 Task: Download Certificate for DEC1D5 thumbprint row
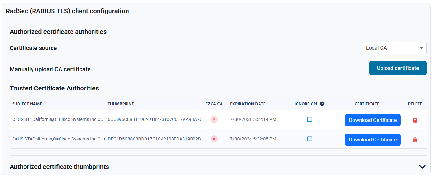point(373,140)
